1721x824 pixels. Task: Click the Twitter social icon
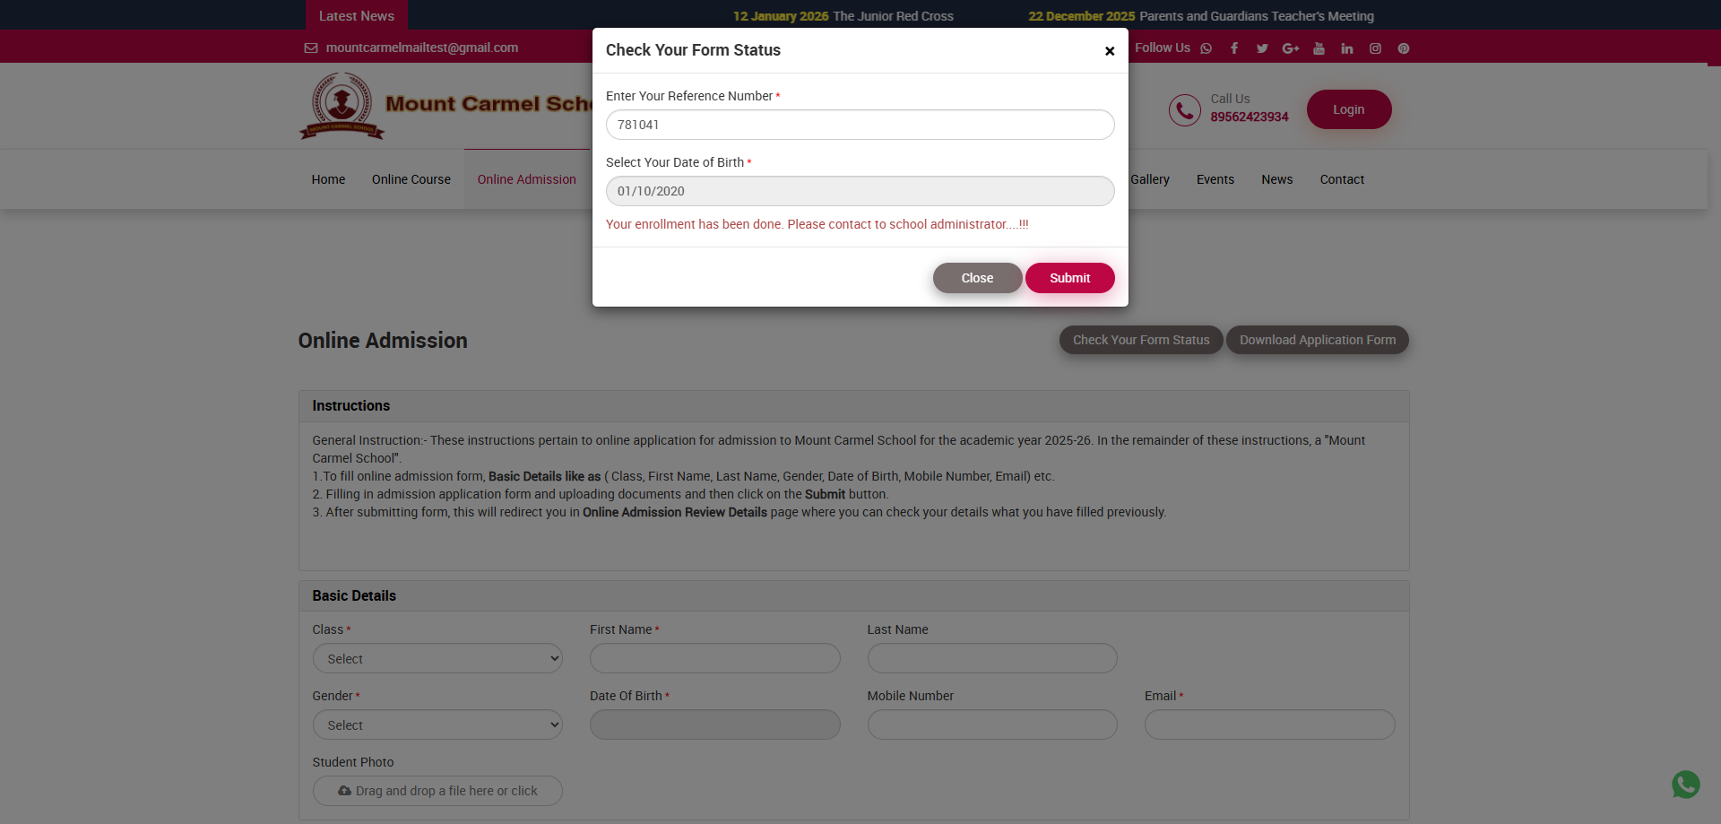point(1262,48)
